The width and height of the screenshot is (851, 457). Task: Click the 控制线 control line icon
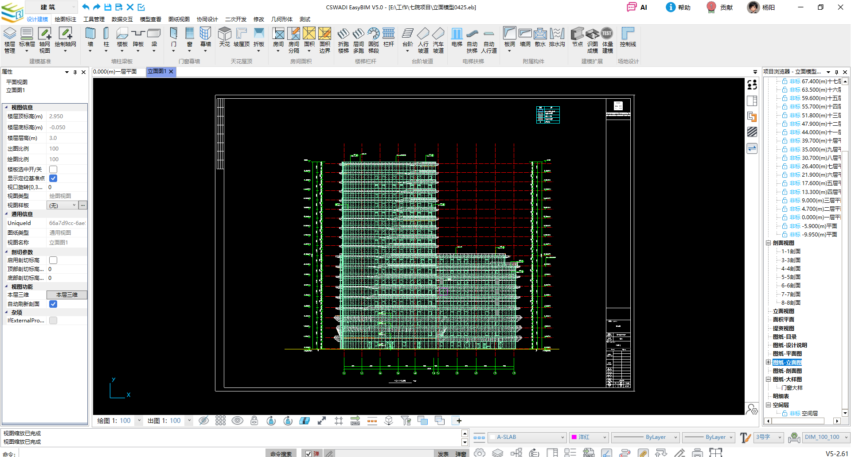tap(628, 37)
